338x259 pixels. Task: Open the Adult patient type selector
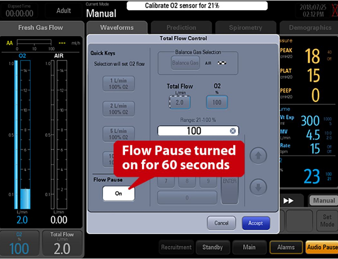coord(63,11)
